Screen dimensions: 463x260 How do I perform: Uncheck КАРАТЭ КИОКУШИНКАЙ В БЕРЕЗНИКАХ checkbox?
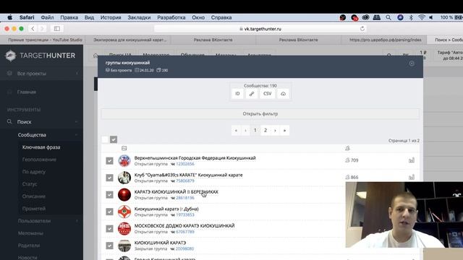(109, 194)
